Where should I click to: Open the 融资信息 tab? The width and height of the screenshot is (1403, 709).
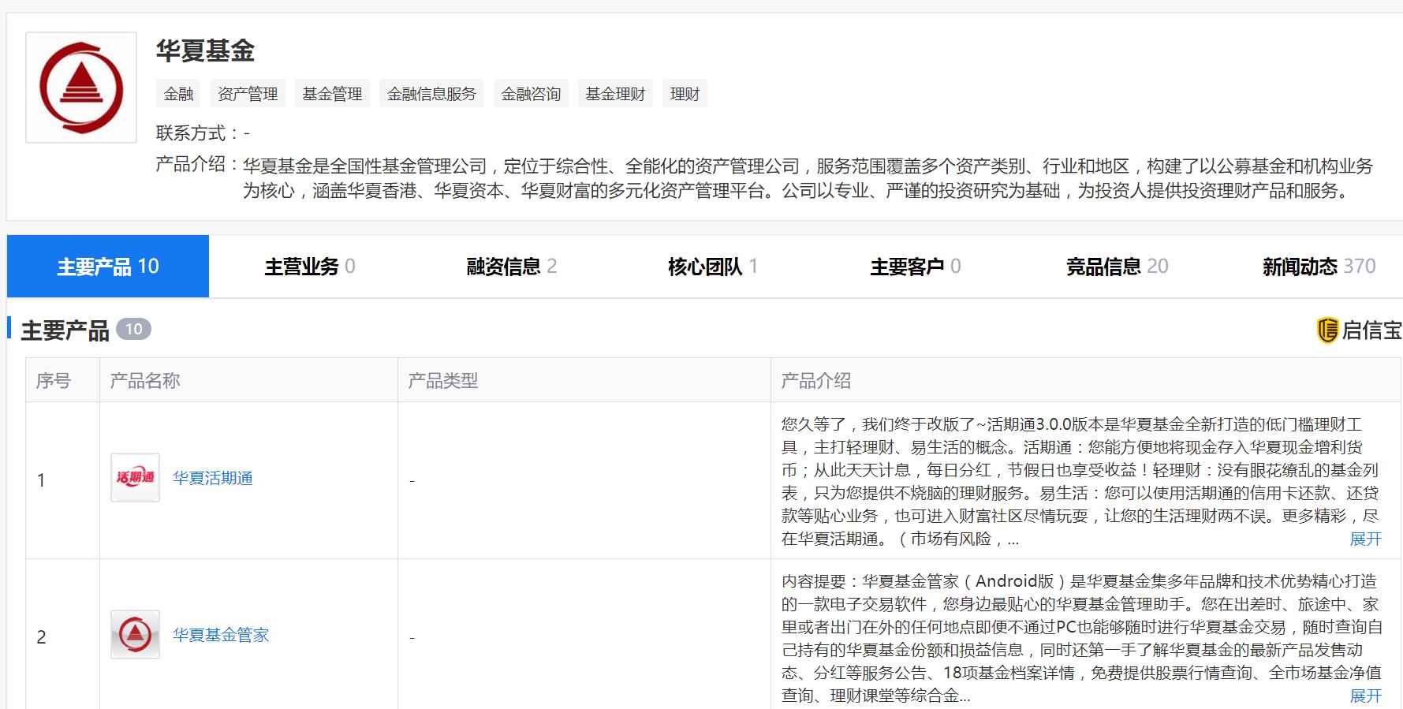[x=511, y=267]
